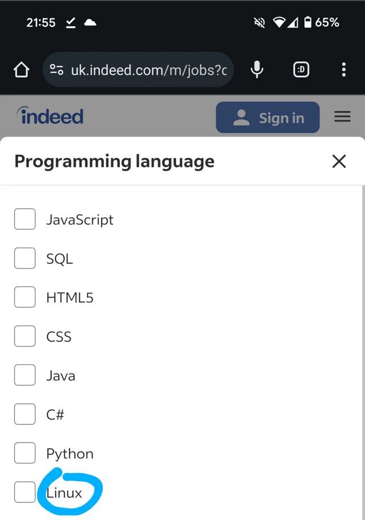Enable the HTML5 filter checkbox

pyautogui.click(x=25, y=297)
